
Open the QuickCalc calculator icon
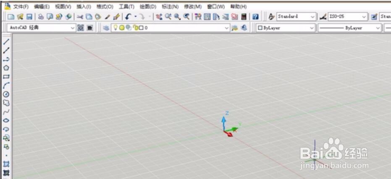coord(244,17)
